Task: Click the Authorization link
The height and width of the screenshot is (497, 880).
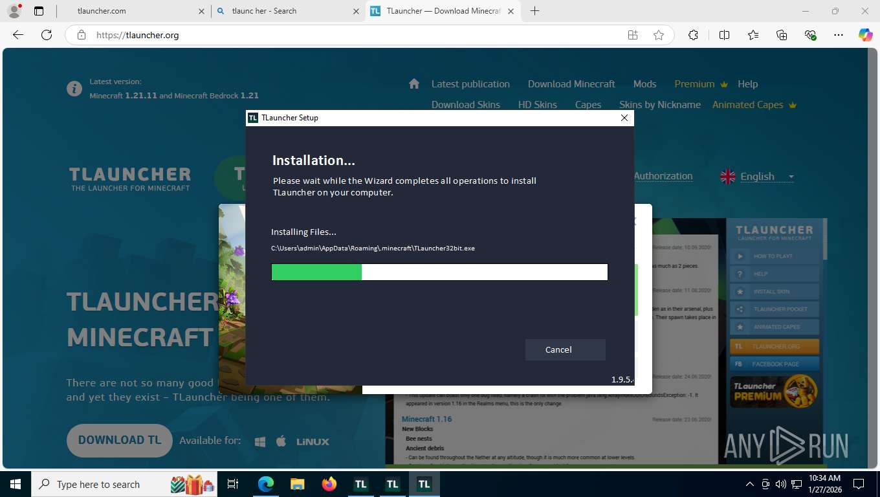Action: click(x=663, y=176)
